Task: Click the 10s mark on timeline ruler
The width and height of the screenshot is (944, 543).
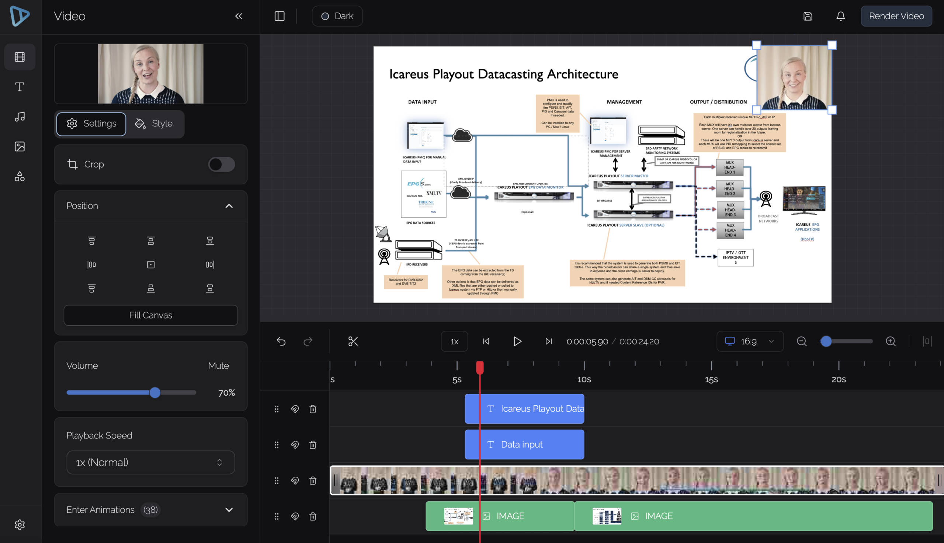Action: point(584,379)
